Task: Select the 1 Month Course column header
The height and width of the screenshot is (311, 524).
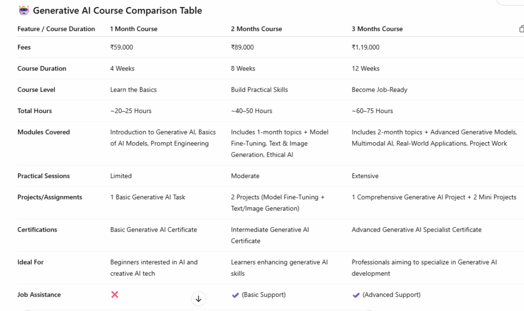Action: (134, 29)
